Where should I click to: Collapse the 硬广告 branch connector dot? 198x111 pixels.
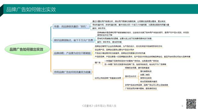tap(102, 62)
